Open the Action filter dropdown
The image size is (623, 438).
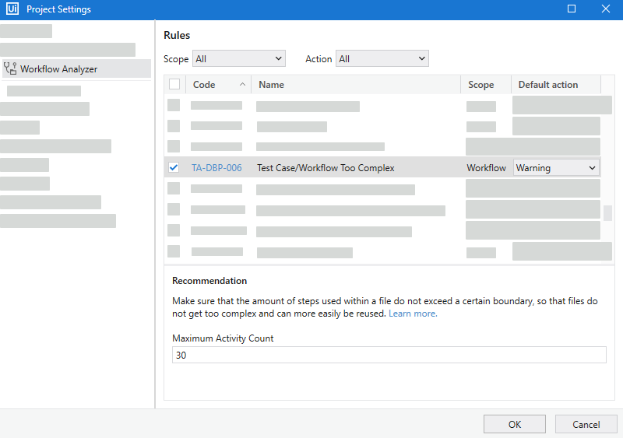coord(382,59)
